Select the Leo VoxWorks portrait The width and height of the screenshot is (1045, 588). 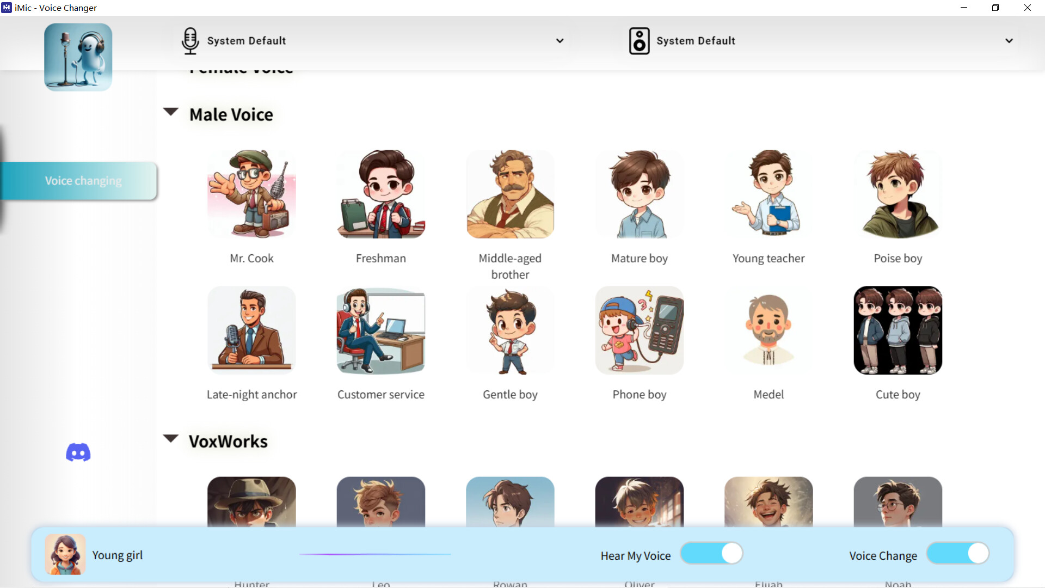tap(381, 502)
